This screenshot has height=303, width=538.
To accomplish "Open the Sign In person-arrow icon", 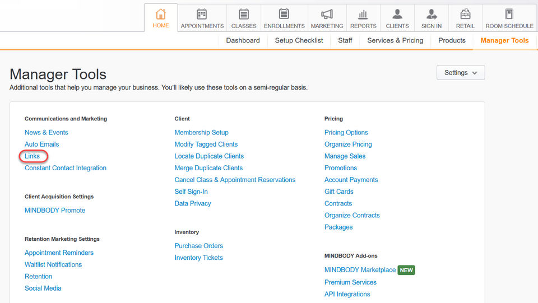I will 432,15.
